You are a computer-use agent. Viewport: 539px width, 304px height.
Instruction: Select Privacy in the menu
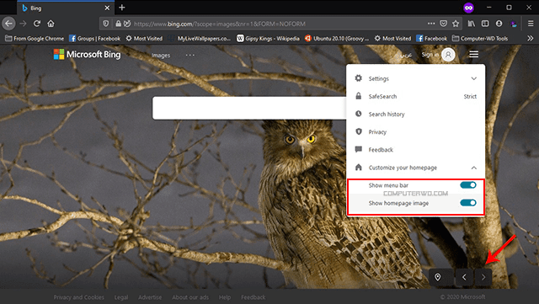pos(415,132)
